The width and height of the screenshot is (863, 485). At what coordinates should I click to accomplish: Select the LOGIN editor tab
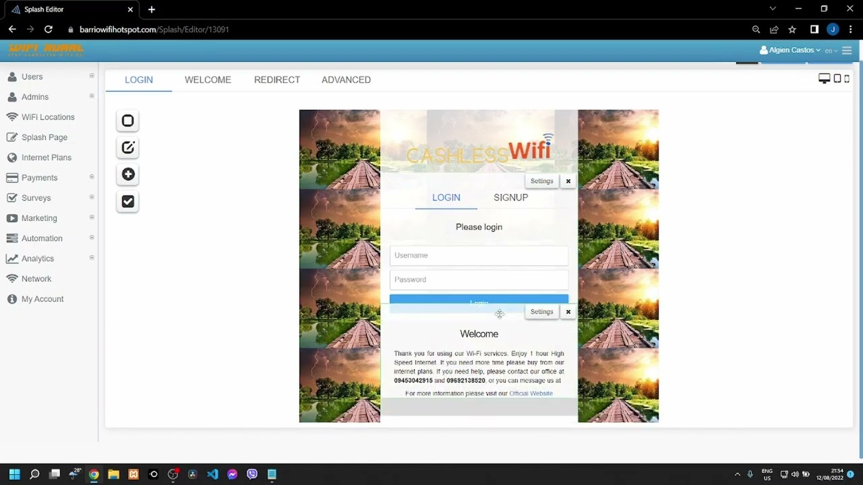point(139,79)
